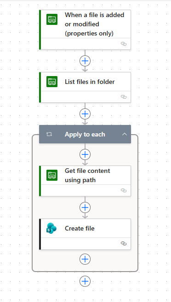The height and width of the screenshot is (302, 171).
Task: Open the Create file action
Action: coord(85,234)
